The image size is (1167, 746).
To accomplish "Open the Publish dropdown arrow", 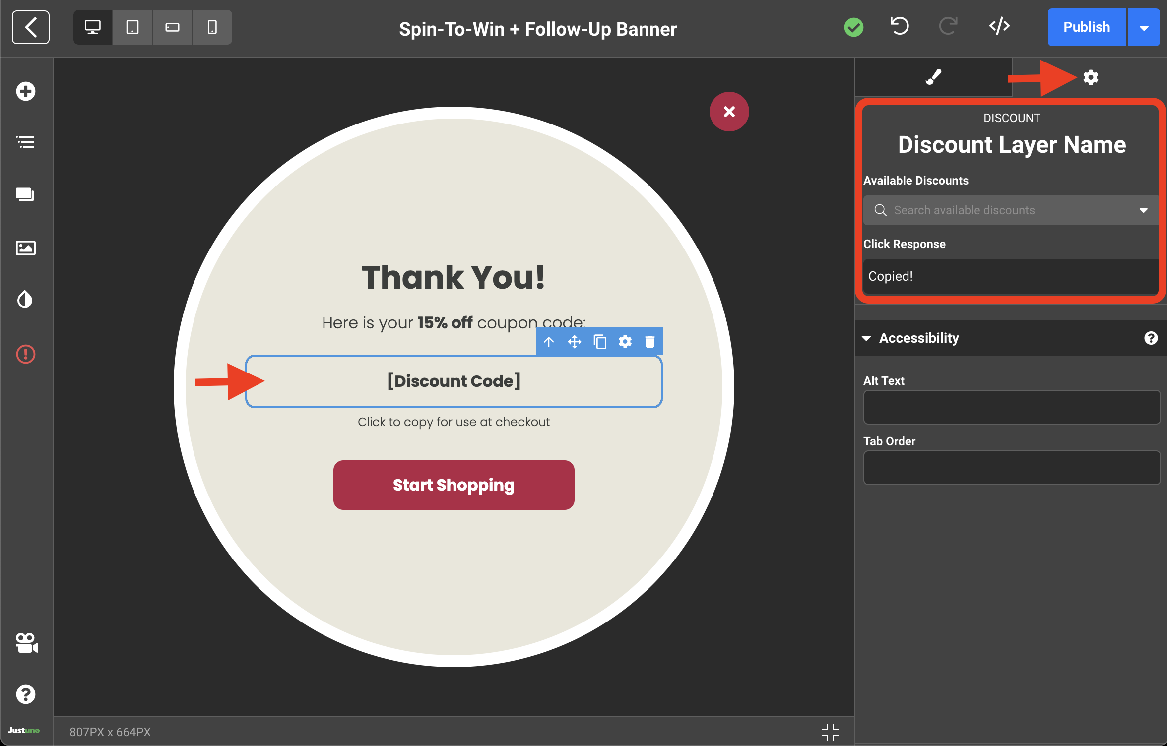I will click(1144, 27).
